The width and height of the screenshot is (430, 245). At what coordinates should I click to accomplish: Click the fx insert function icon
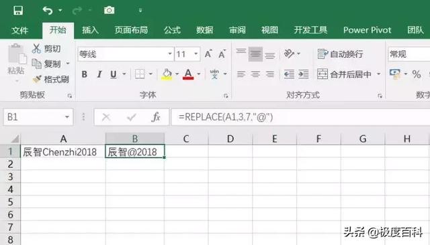[x=155, y=117]
